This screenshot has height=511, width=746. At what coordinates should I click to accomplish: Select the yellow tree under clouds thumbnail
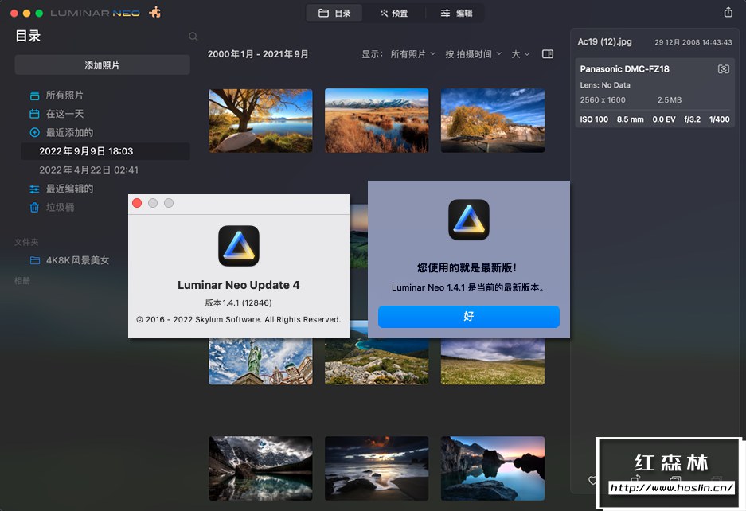point(493,121)
